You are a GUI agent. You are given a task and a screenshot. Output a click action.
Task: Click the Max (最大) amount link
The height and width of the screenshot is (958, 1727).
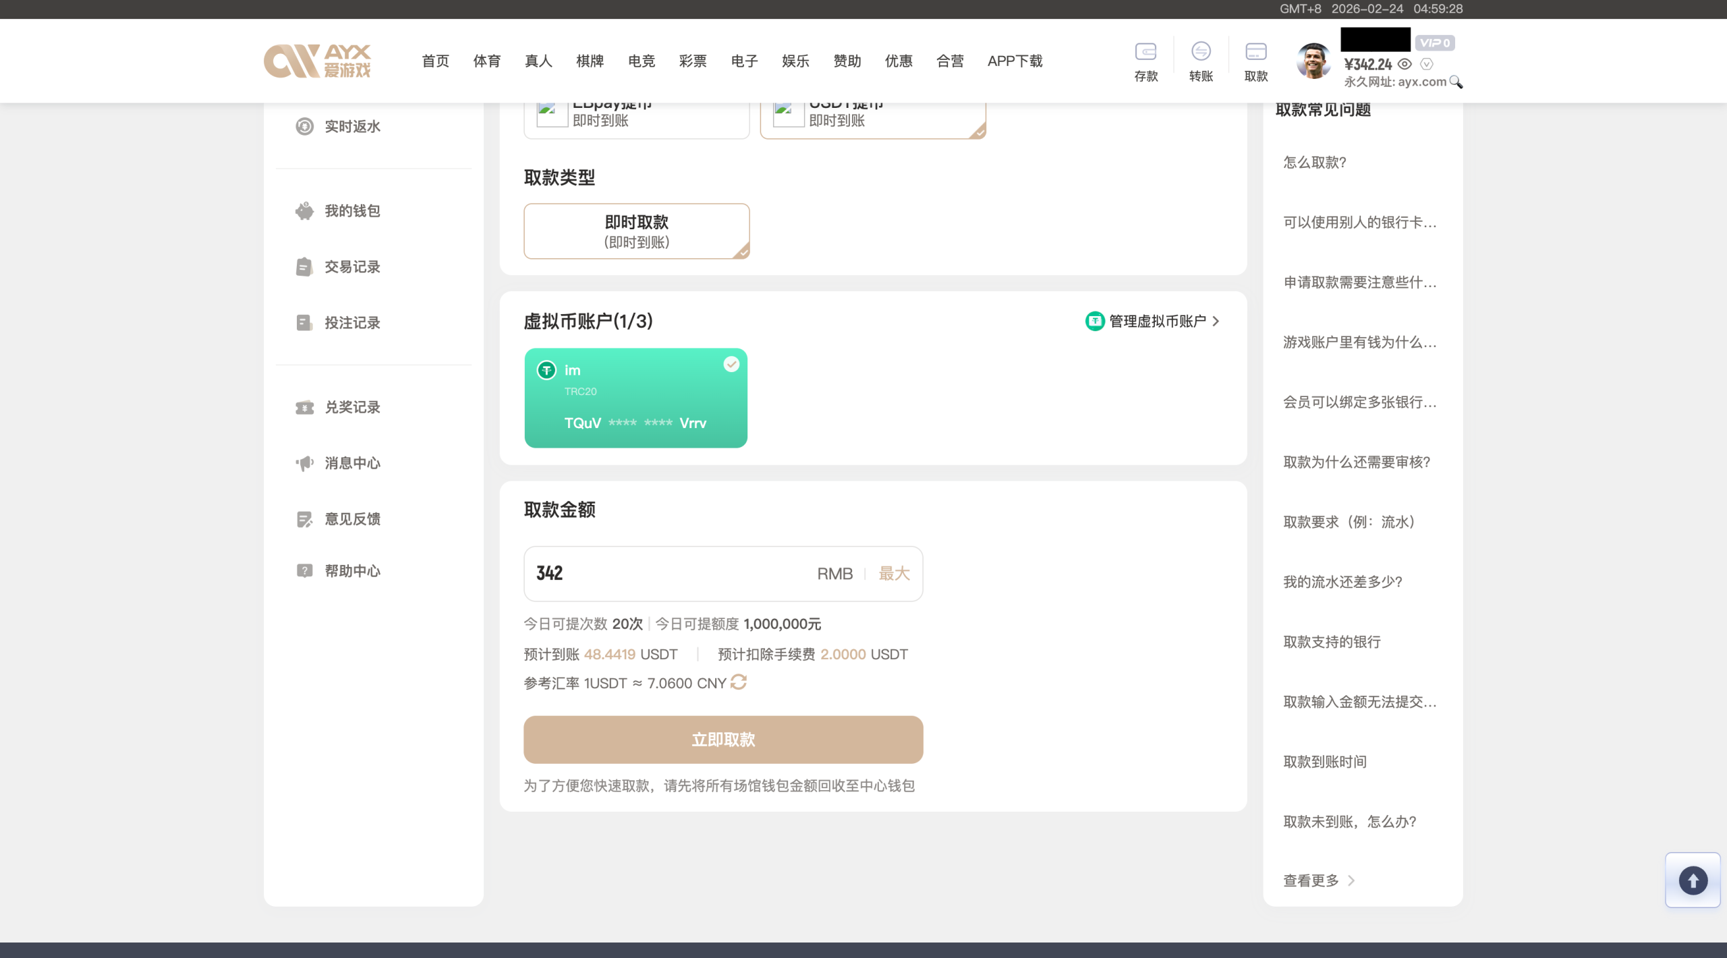pyautogui.click(x=894, y=574)
